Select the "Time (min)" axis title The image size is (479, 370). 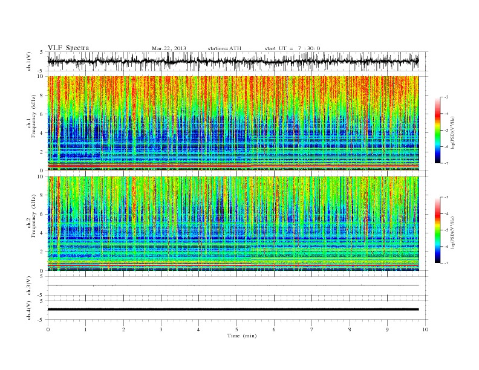242,336
